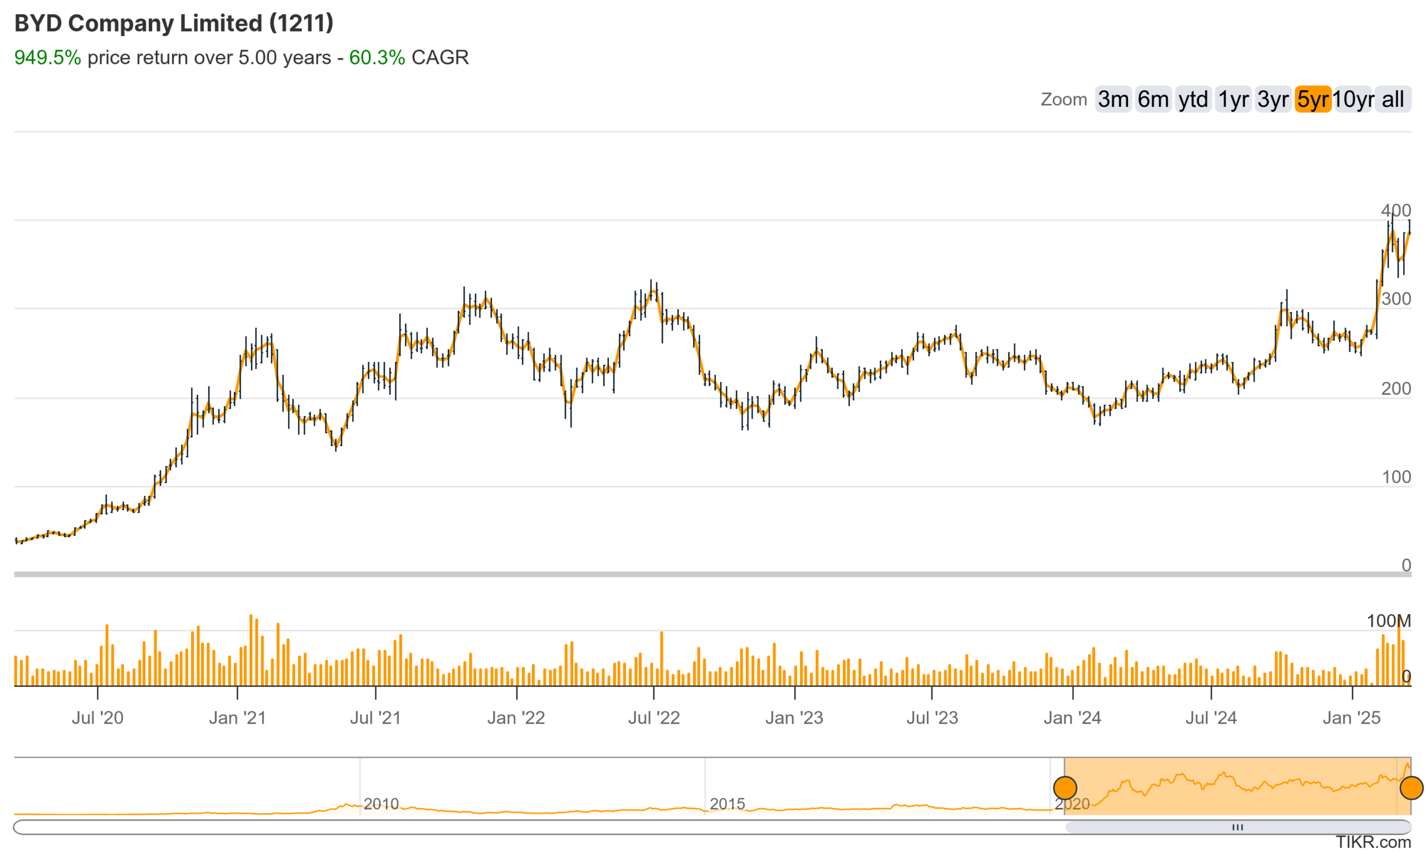Click the Jan '23 x-axis label
Image resolution: width=1426 pixels, height=855 pixels.
[794, 718]
